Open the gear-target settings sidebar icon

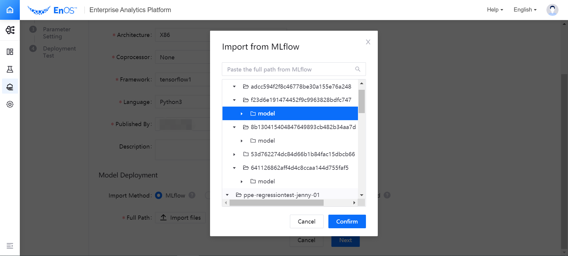coord(10,104)
